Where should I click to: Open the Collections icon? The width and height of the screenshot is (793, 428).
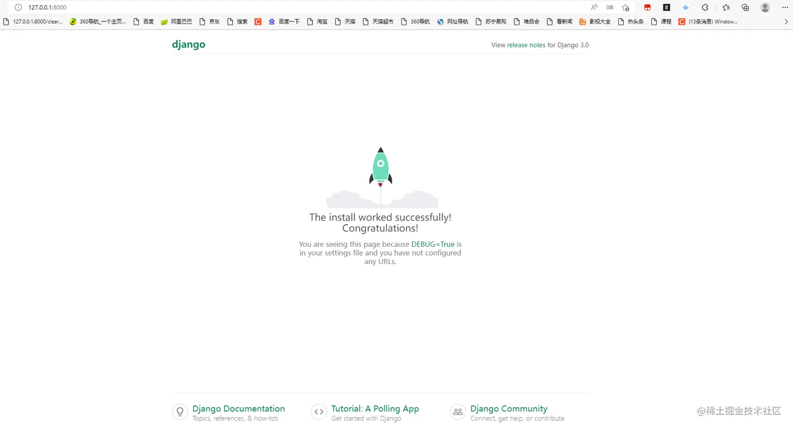pyautogui.click(x=745, y=7)
